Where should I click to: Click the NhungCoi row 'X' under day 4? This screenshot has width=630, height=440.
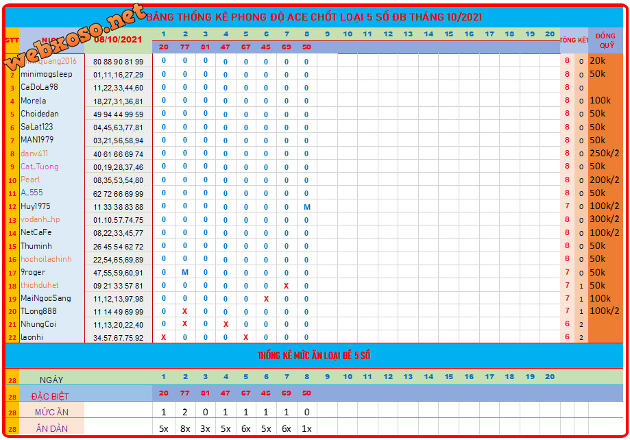tap(226, 324)
